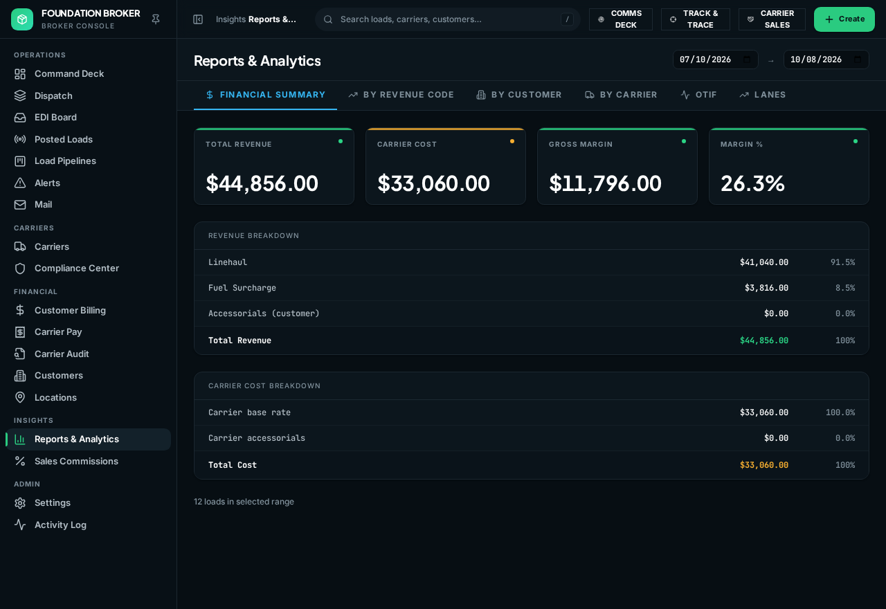886x609 pixels.
Task: Click the Linehaul amount $41,040.00
Action: (764, 262)
